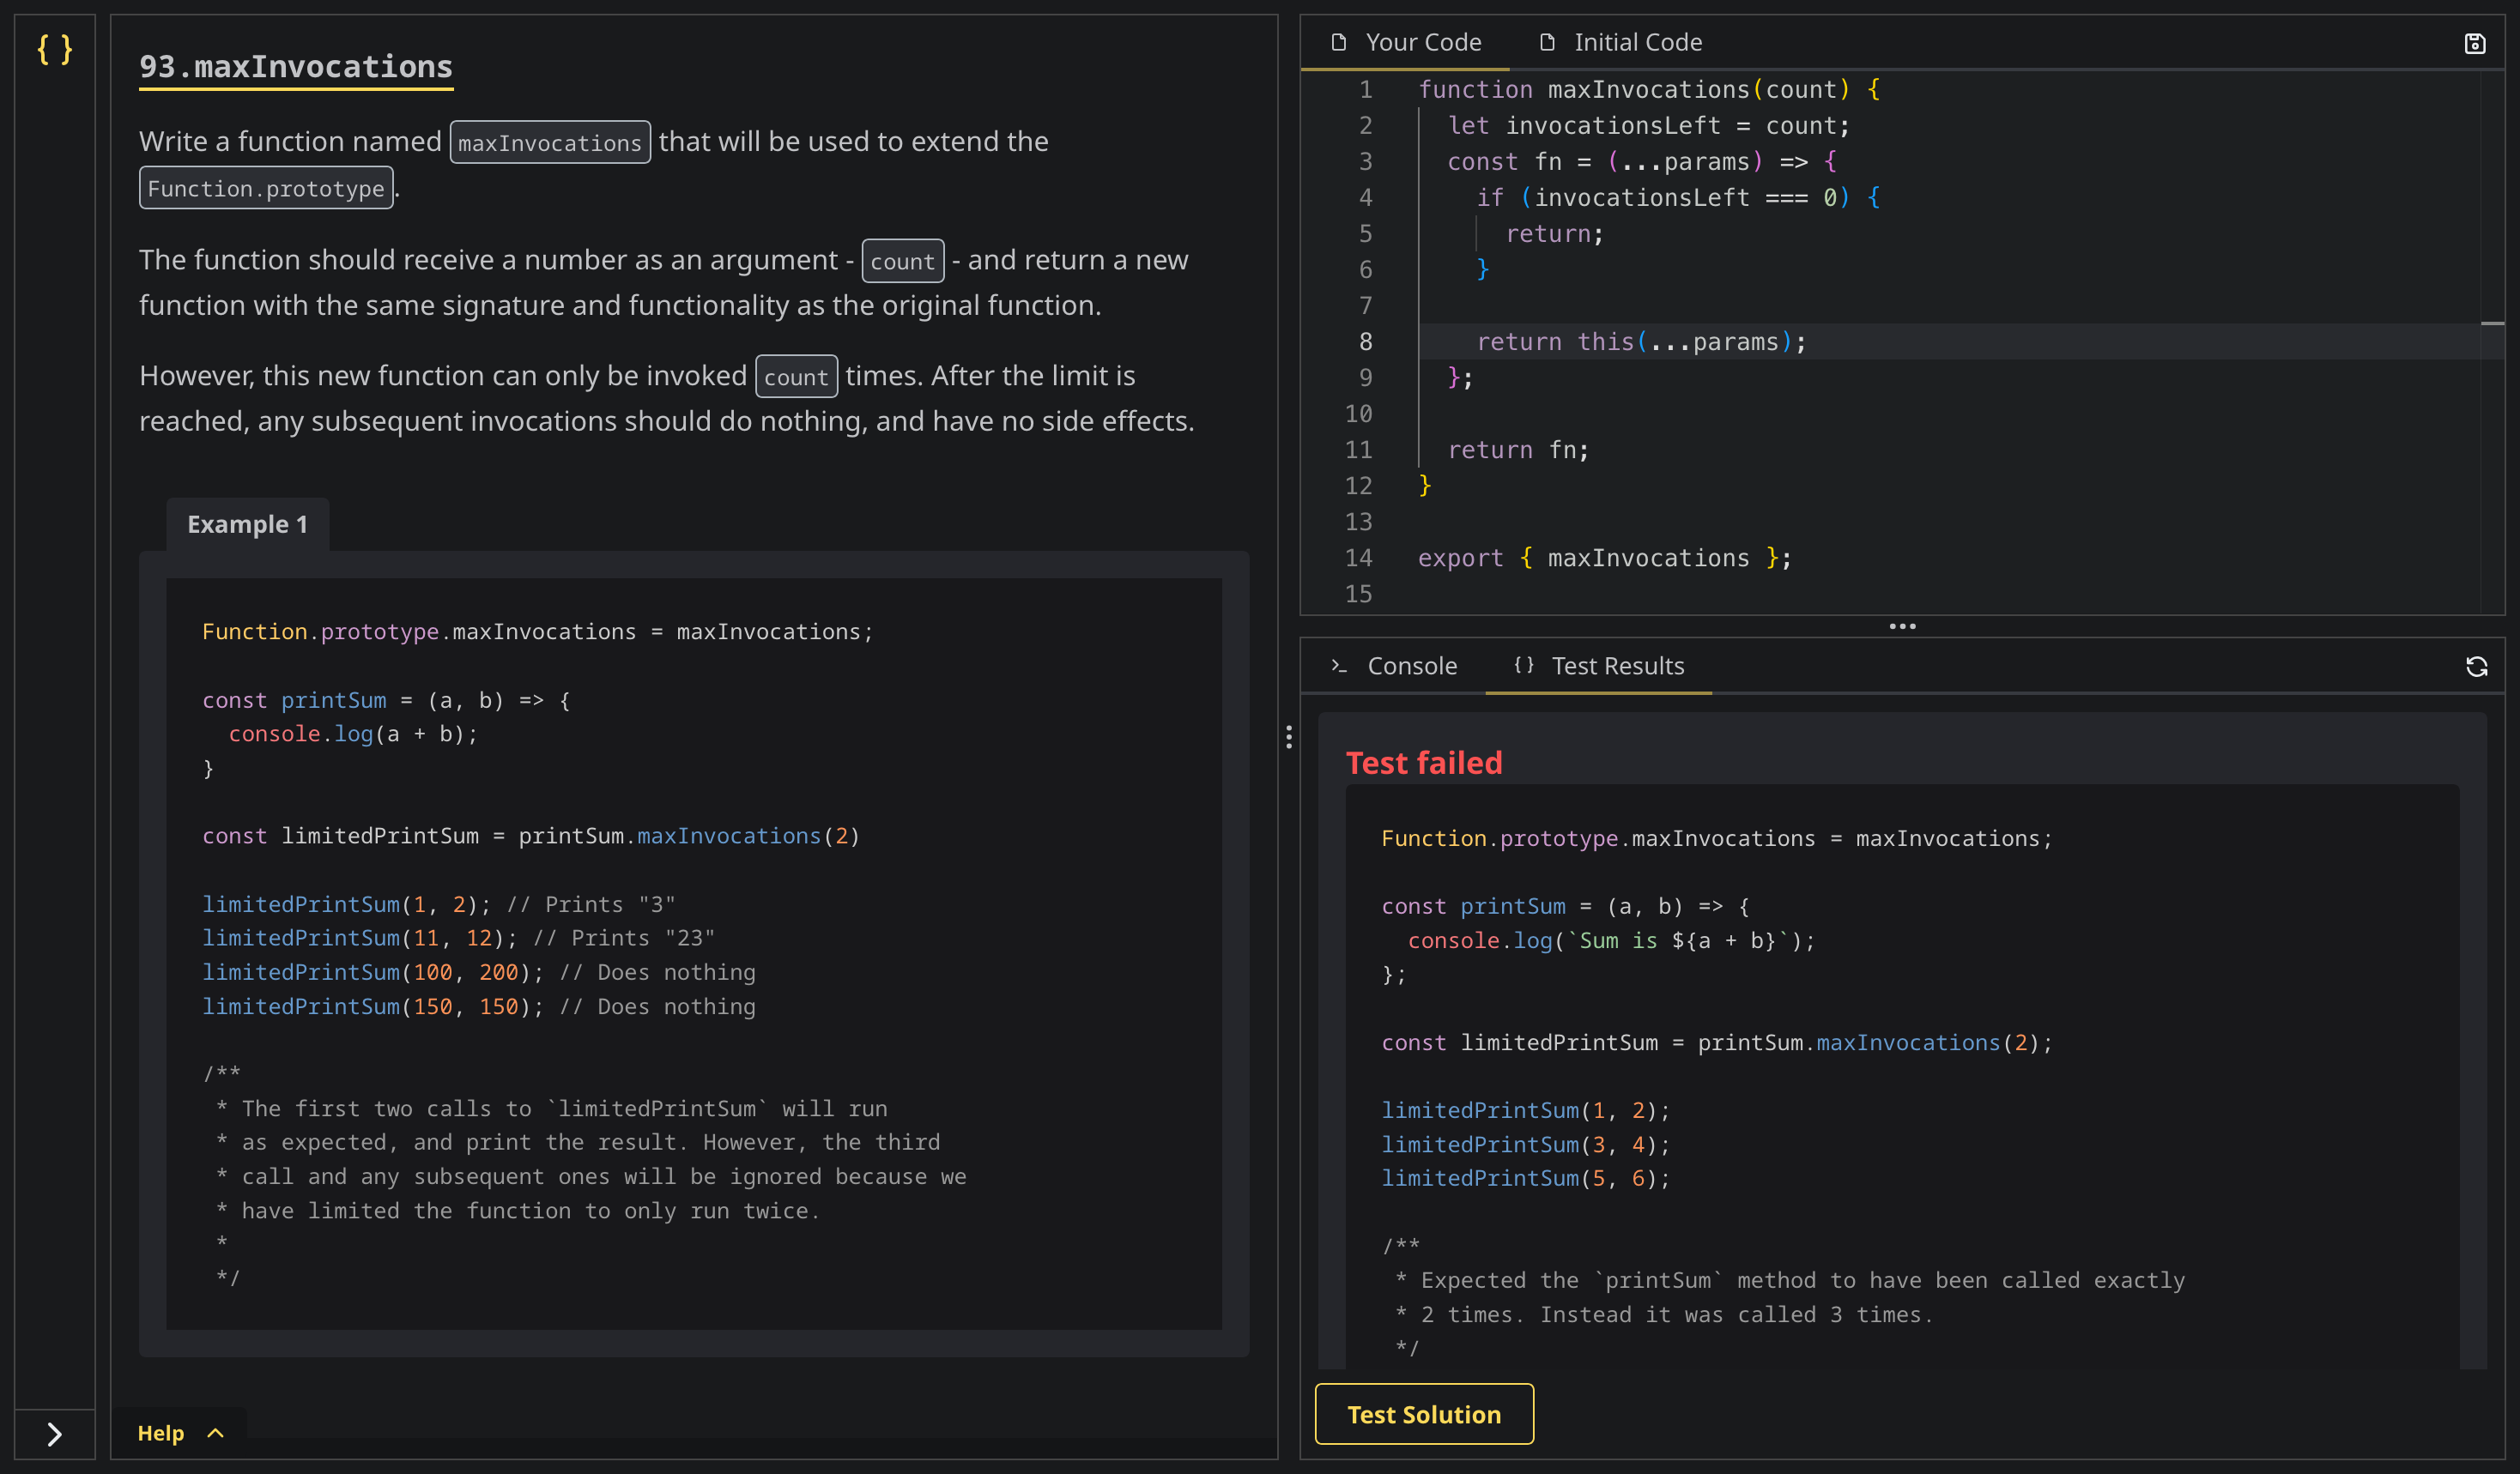Click the Test Solution button

[x=1424, y=1414]
